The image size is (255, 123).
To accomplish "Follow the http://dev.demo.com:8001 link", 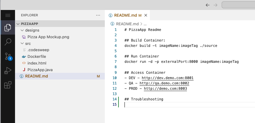I will (168, 78).
